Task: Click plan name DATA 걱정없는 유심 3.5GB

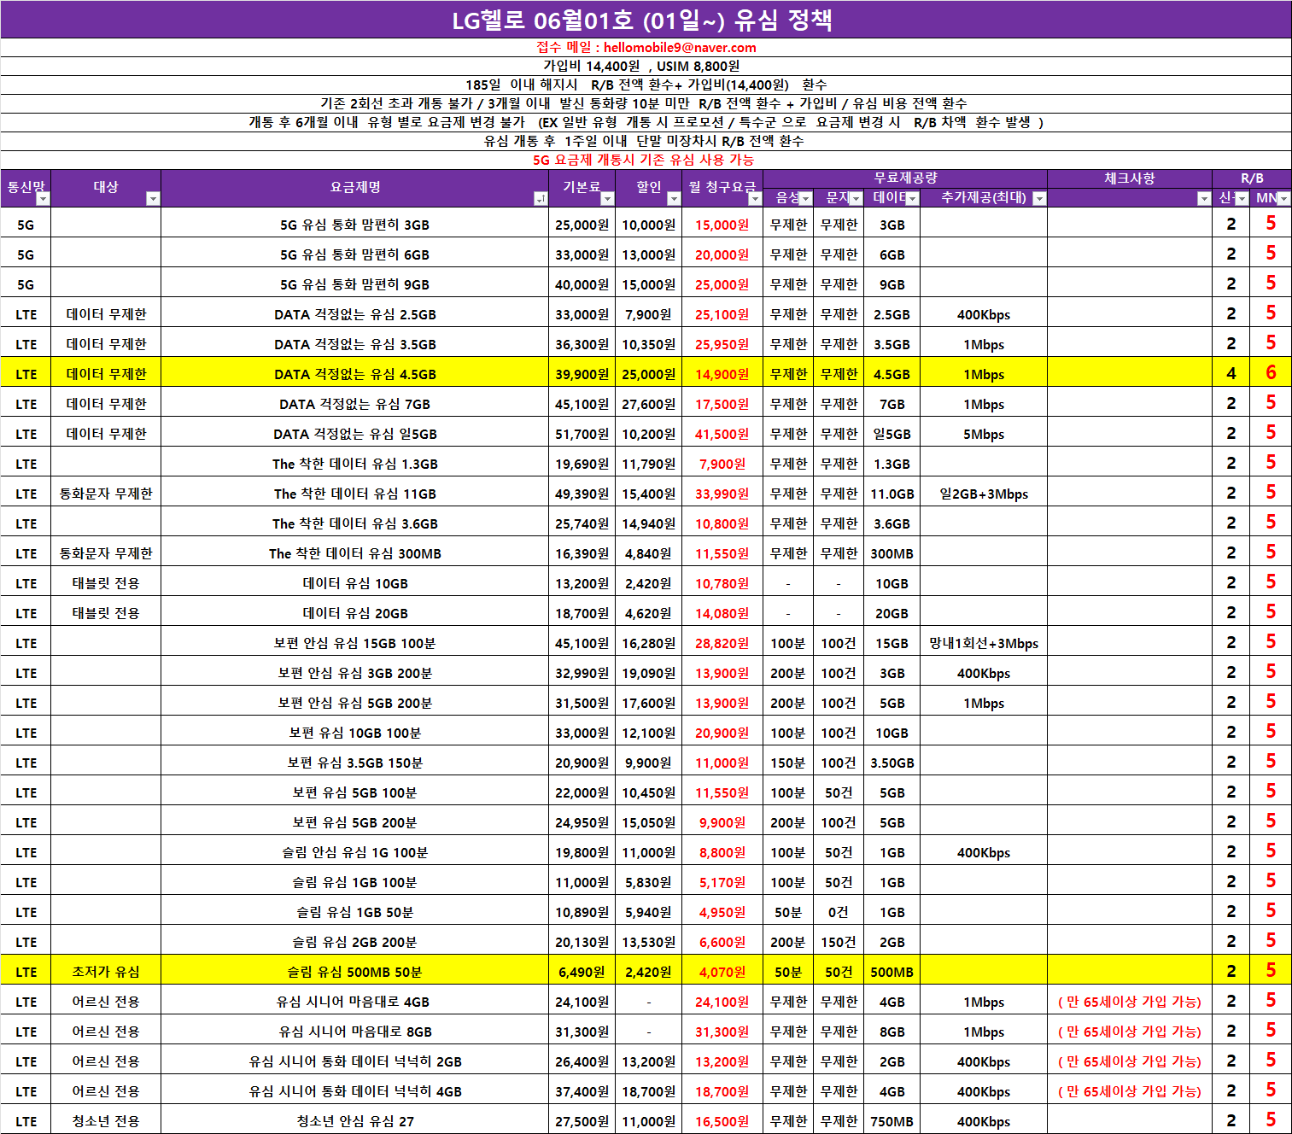Action: click(x=354, y=345)
